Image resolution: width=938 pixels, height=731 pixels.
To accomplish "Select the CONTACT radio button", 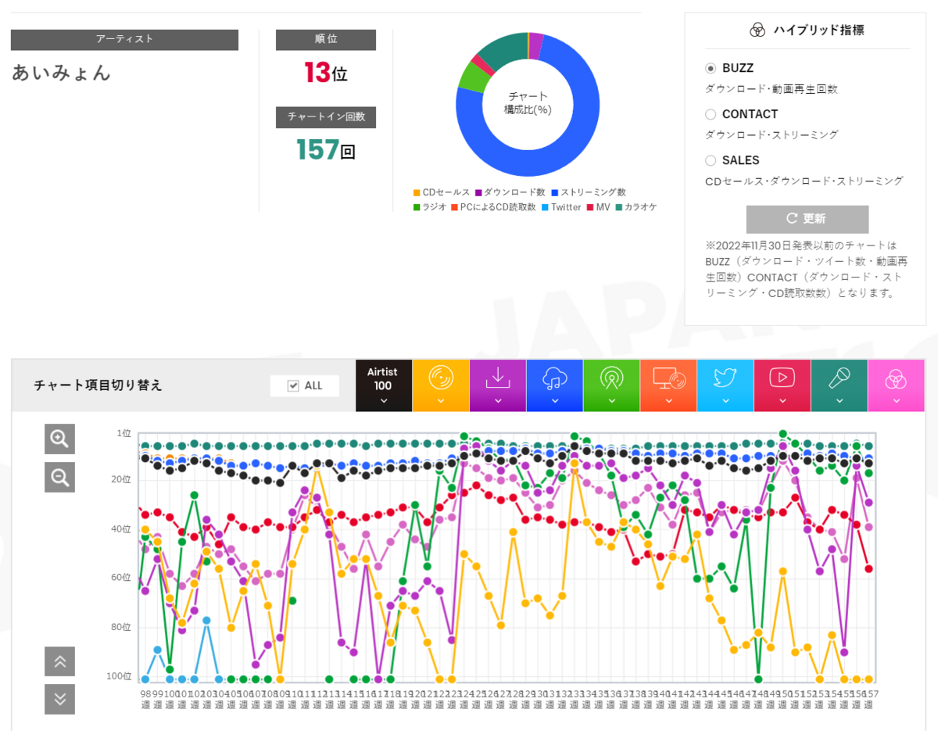I will [711, 115].
